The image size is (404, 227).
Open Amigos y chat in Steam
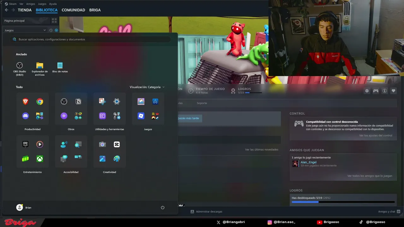coord(389,212)
